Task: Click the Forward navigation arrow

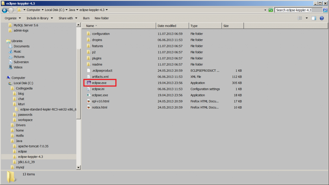Action: [x=11, y=10]
